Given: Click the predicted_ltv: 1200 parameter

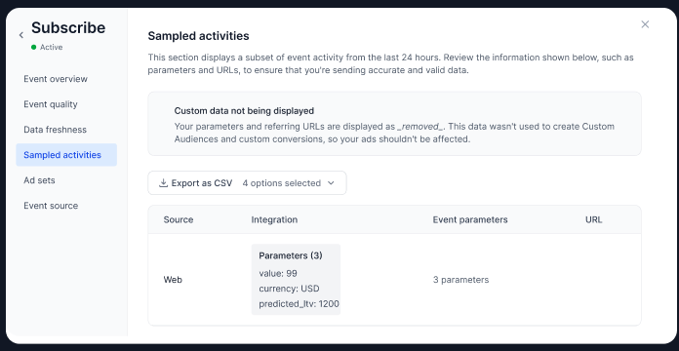Looking at the screenshot, I should 299,304.
